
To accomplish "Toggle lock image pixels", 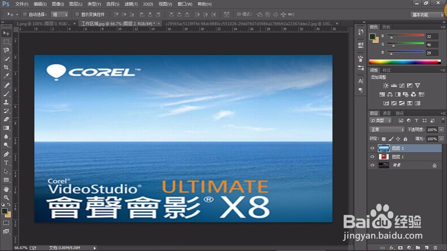I will click(391, 139).
